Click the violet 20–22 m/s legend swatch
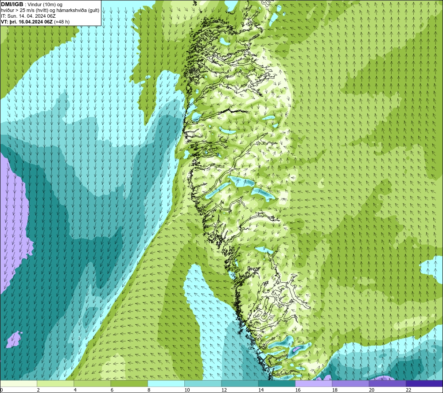 pyautogui.click(x=387, y=383)
